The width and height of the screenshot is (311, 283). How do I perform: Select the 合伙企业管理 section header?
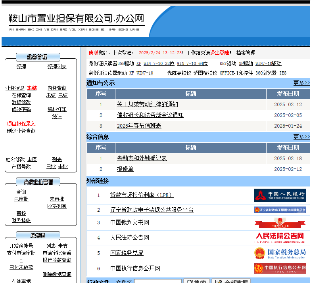38,182
